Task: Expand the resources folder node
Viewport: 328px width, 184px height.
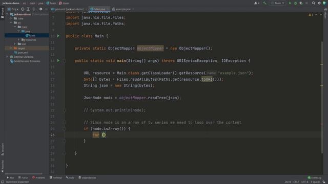Action: [18, 40]
